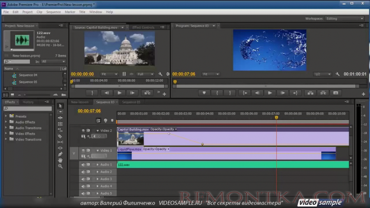Click the Effects panel search field
The height and width of the screenshot is (208, 370).
click(28, 108)
